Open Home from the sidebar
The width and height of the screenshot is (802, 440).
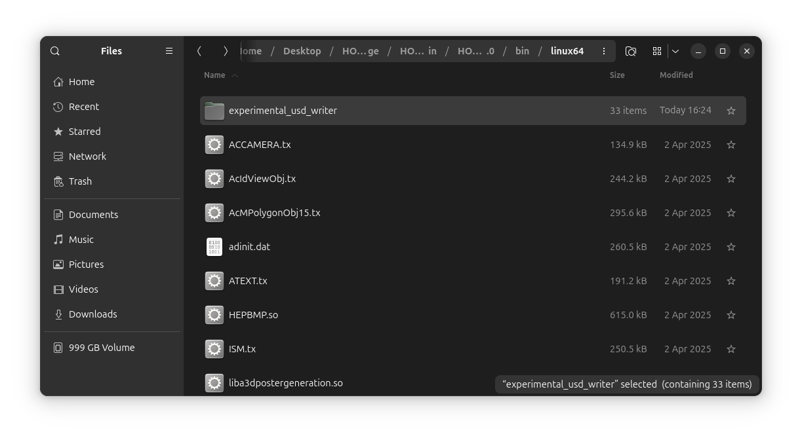(x=81, y=81)
